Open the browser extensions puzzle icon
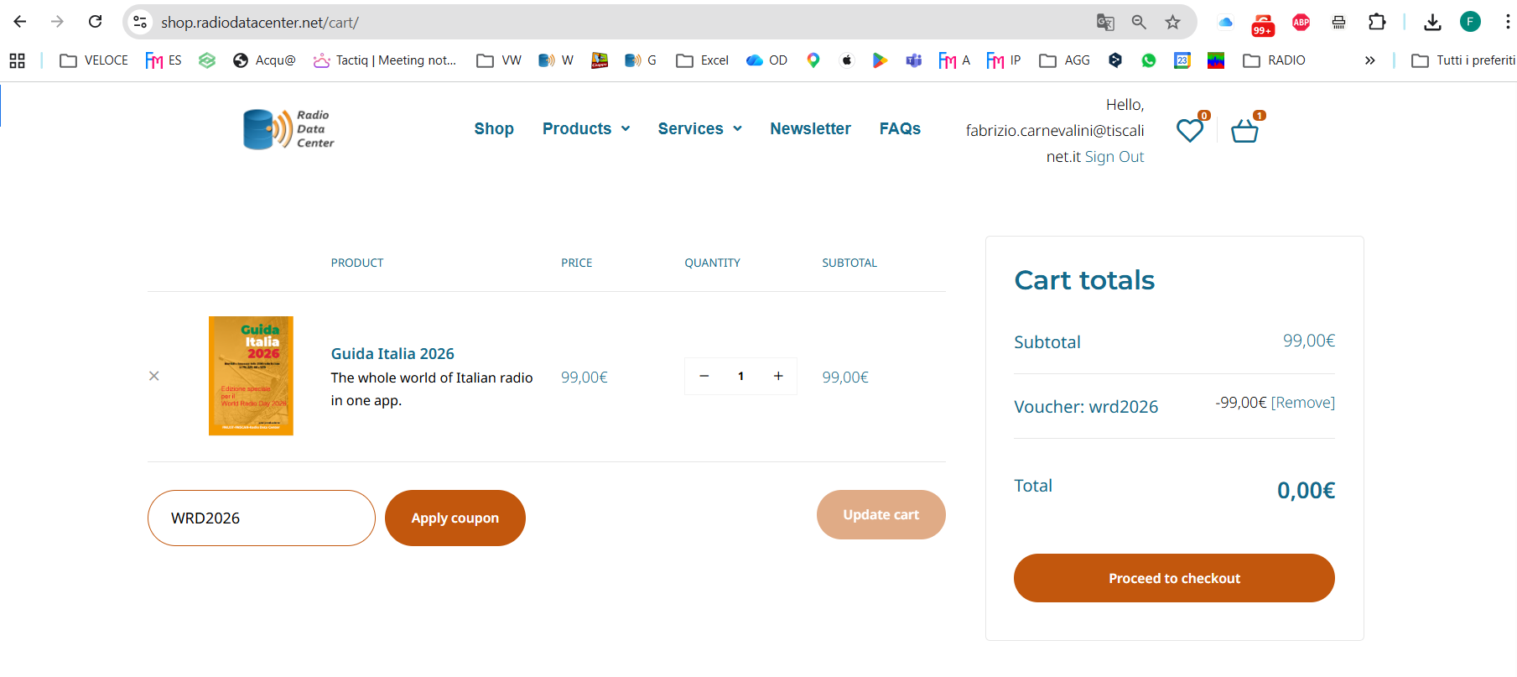Viewport: 1517px width, 677px height. [1377, 23]
